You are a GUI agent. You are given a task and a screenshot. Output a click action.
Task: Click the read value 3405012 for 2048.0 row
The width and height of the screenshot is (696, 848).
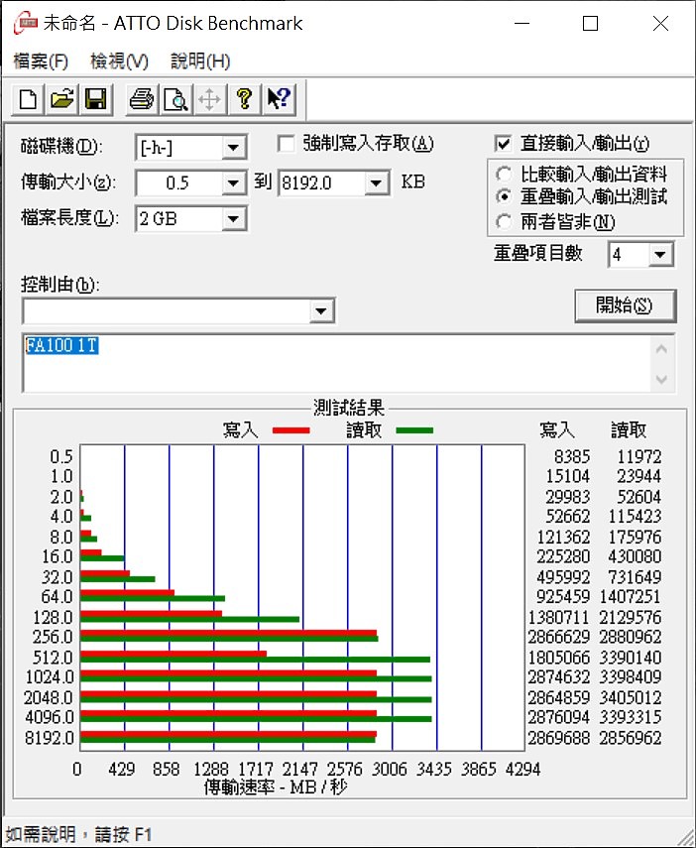[630, 697]
